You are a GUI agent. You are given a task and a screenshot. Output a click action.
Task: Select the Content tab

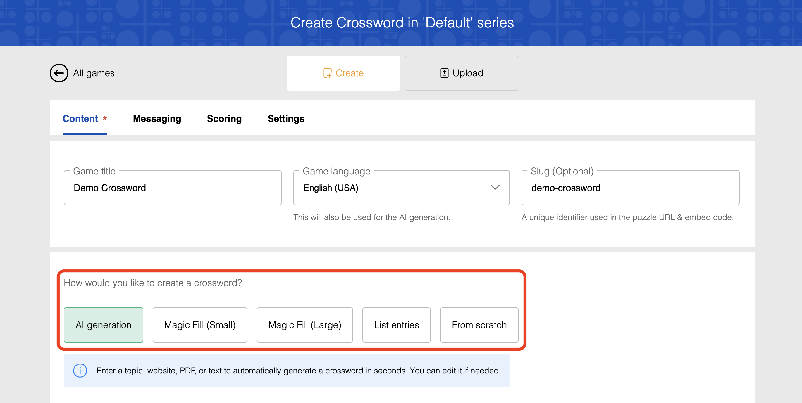click(80, 118)
